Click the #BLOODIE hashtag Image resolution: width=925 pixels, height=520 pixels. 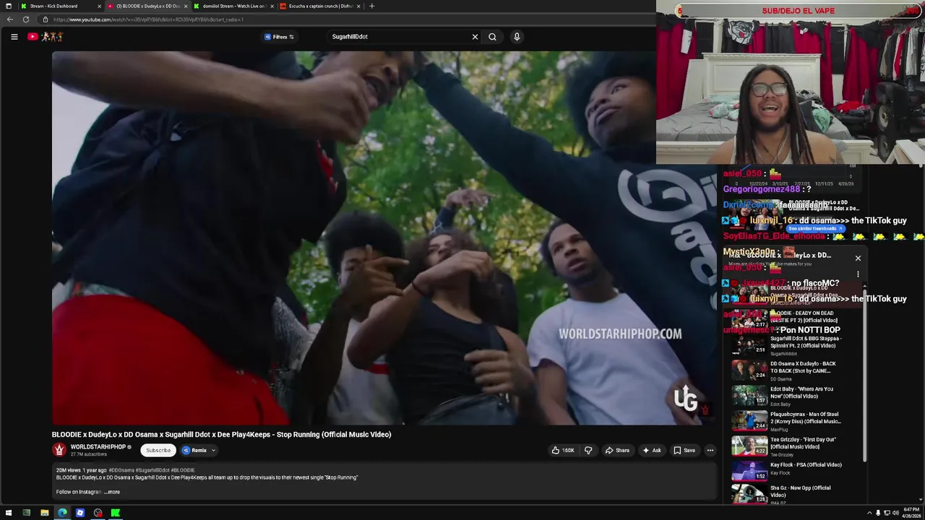click(183, 470)
